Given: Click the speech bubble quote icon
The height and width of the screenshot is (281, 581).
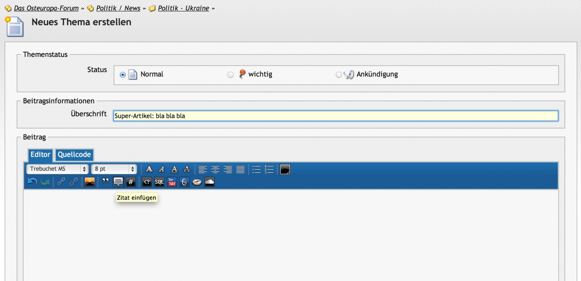Looking at the screenshot, I should click(x=118, y=182).
